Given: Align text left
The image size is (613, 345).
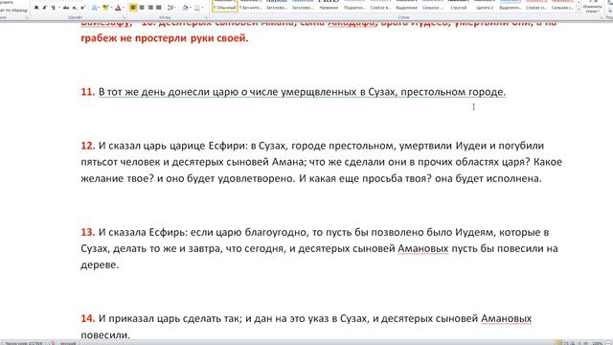Looking at the screenshot, I should pyautogui.click(x=133, y=8).
